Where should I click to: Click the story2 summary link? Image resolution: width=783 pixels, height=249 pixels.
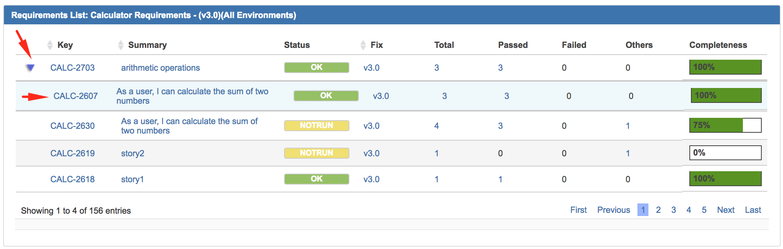tap(133, 153)
